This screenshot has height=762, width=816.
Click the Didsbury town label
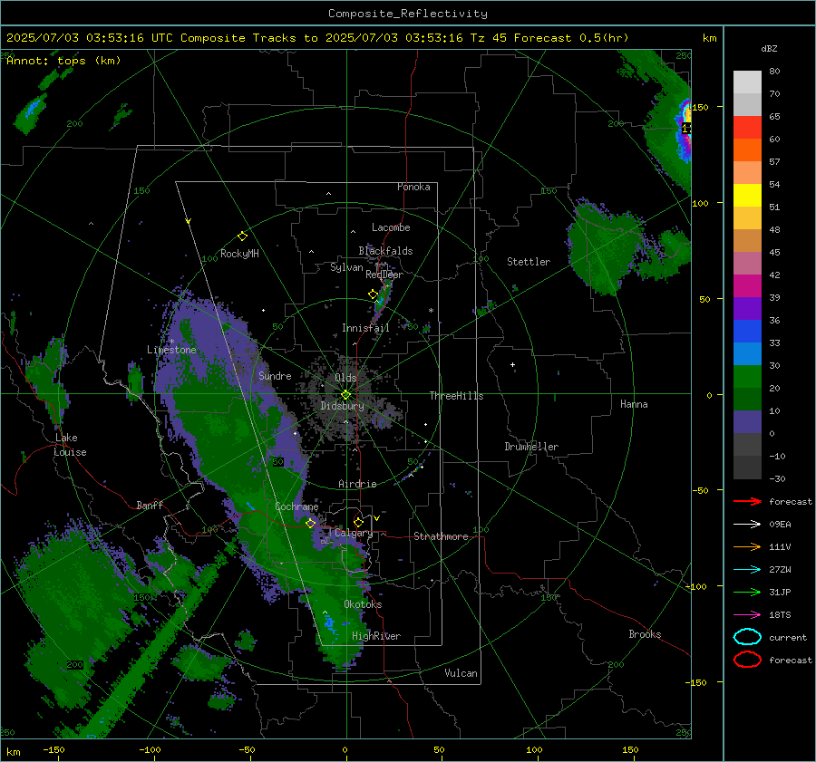342,406
